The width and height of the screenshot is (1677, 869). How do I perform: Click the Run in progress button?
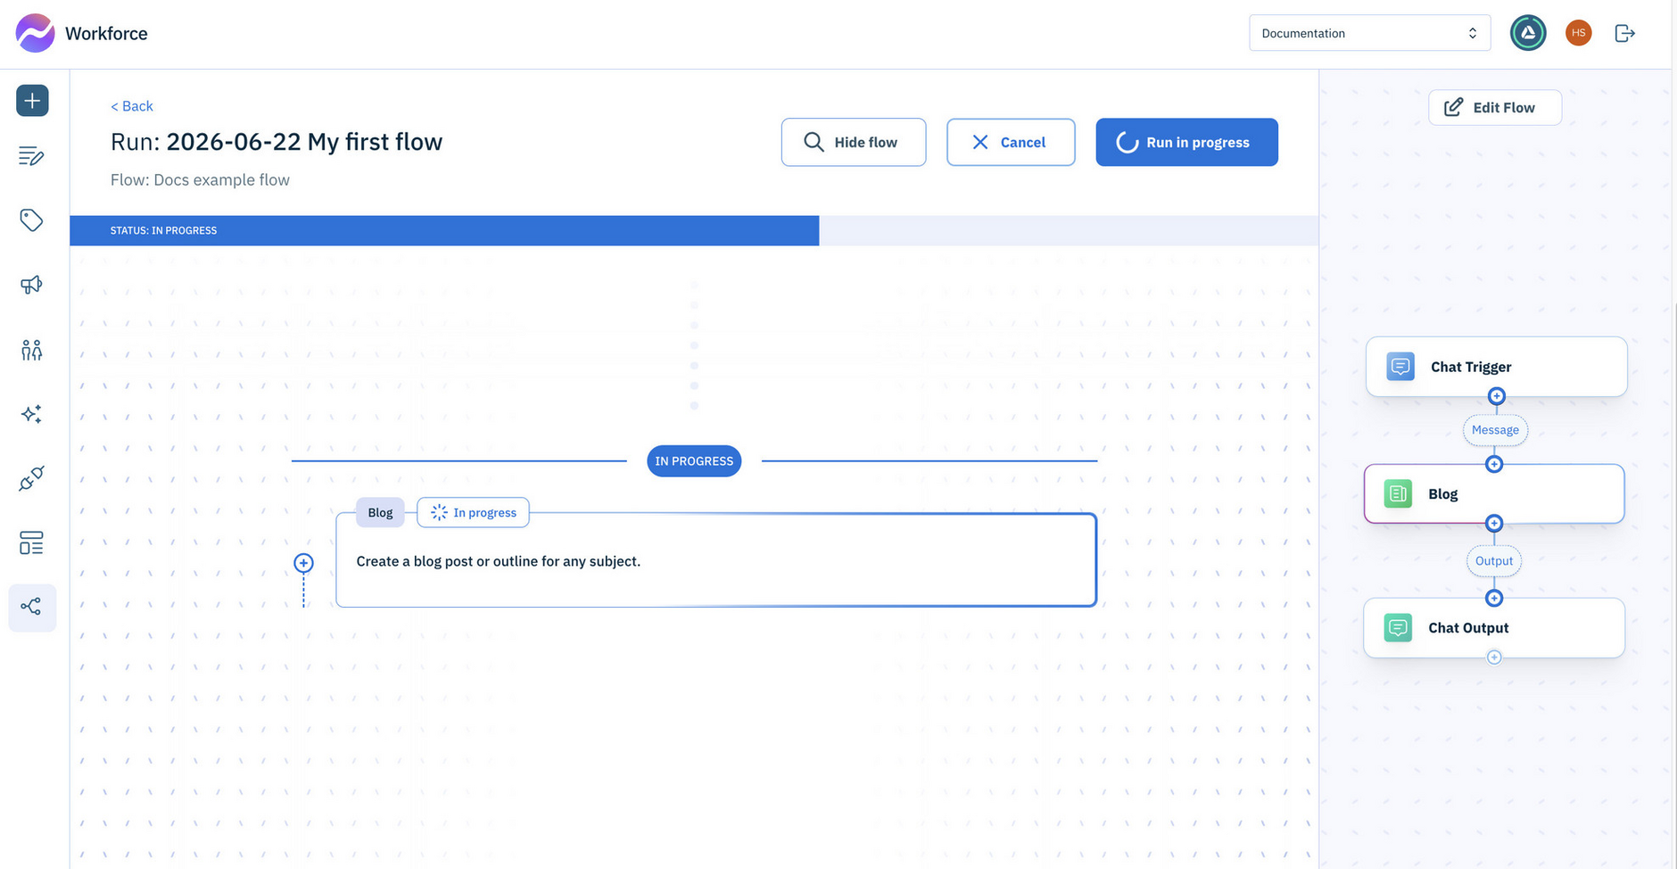pos(1187,142)
